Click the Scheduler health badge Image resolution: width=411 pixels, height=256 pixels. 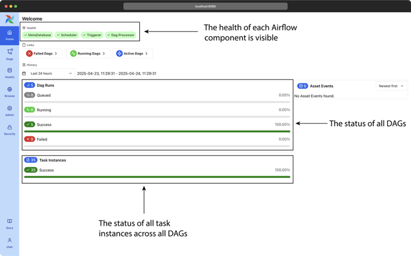tap(67, 35)
